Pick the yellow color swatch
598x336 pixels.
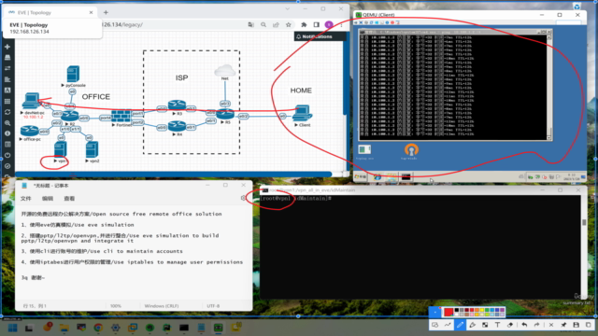click(482, 311)
